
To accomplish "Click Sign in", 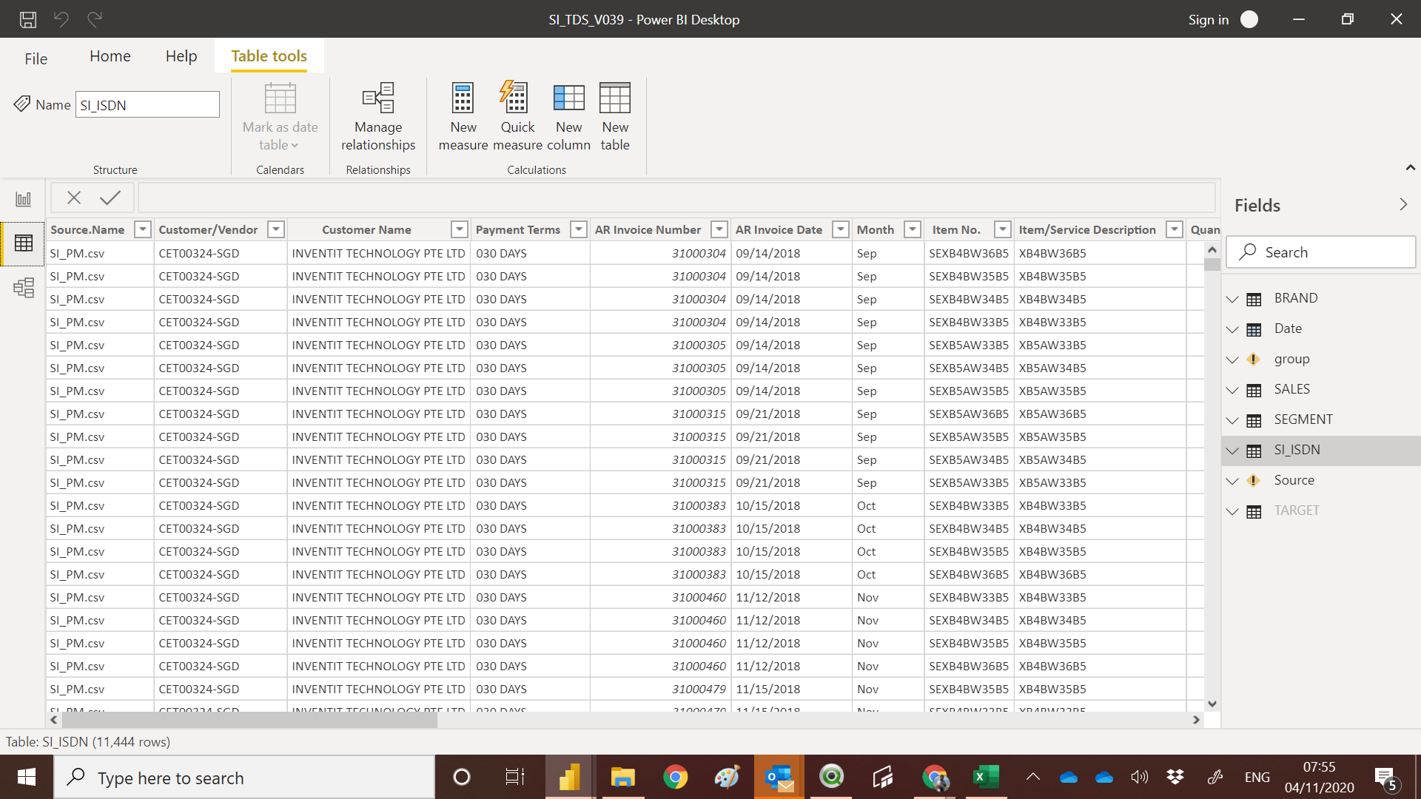I will click(1208, 20).
